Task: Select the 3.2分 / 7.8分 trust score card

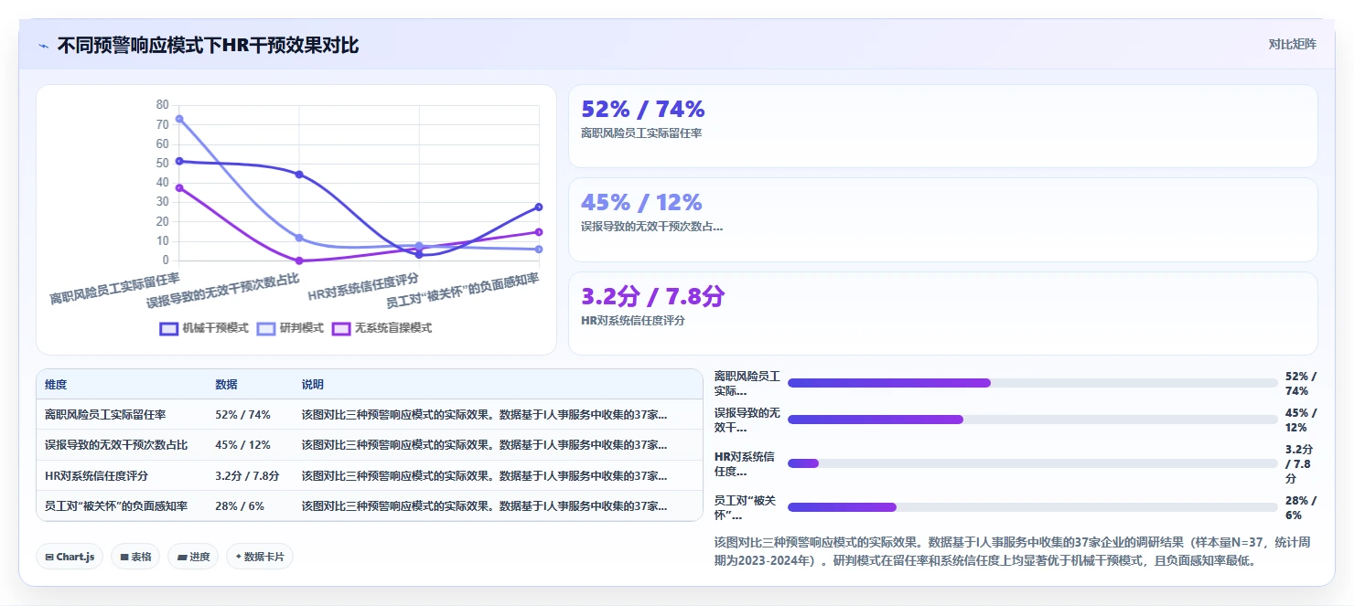Action: pos(943,314)
